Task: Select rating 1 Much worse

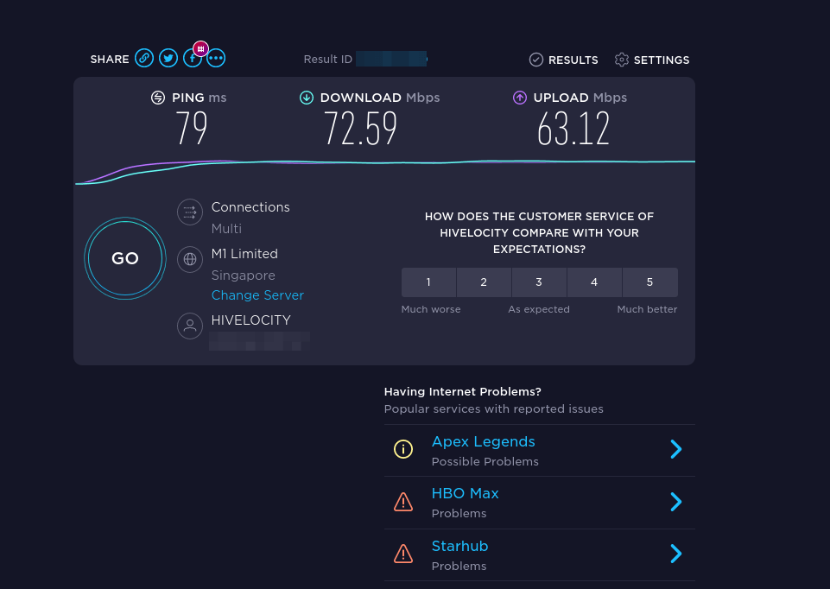Action: click(x=429, y=282)
